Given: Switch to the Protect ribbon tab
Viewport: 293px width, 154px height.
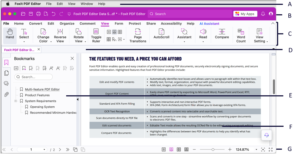Looking at the screenshot, I should click(x=135, y=23).
